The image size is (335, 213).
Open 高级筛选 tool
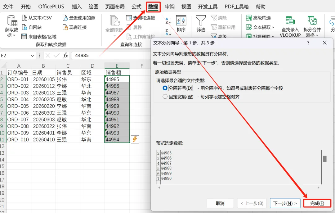(x=258, y=18)
